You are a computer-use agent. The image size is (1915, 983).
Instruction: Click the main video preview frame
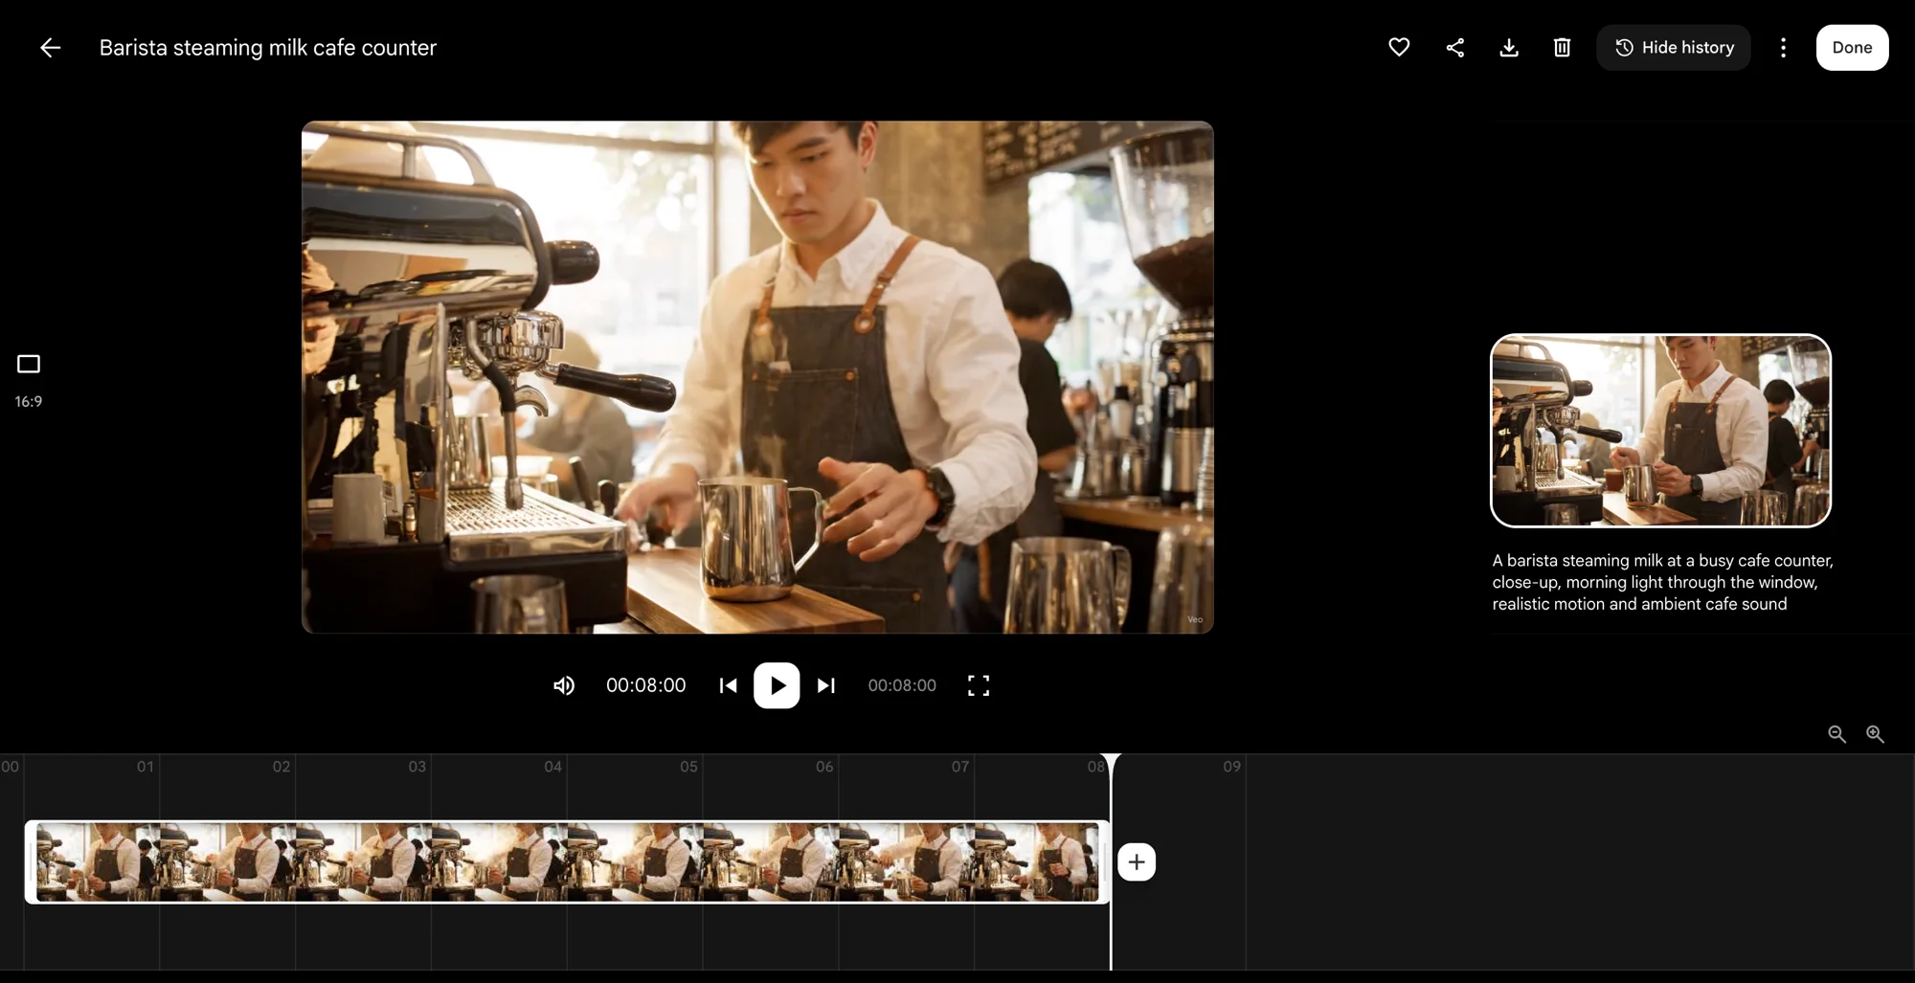pyautogui.click(x=757, y=377)
